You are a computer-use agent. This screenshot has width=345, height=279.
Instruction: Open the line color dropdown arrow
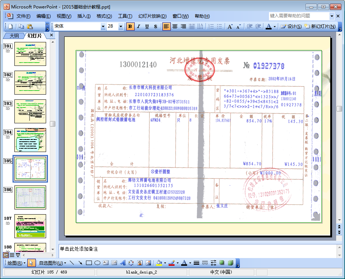(x=177, y=263)
